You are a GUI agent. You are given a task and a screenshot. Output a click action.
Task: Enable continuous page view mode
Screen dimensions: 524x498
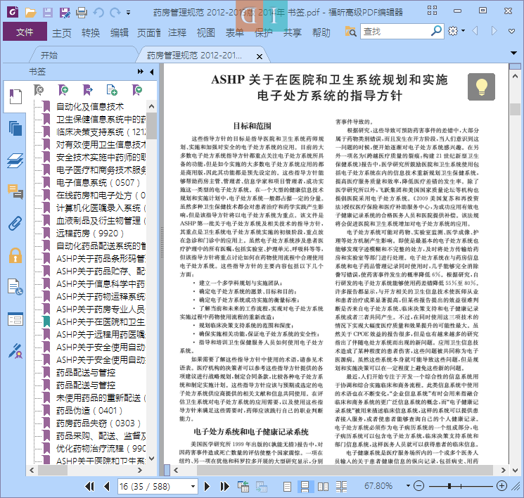[x=305, y=486]
